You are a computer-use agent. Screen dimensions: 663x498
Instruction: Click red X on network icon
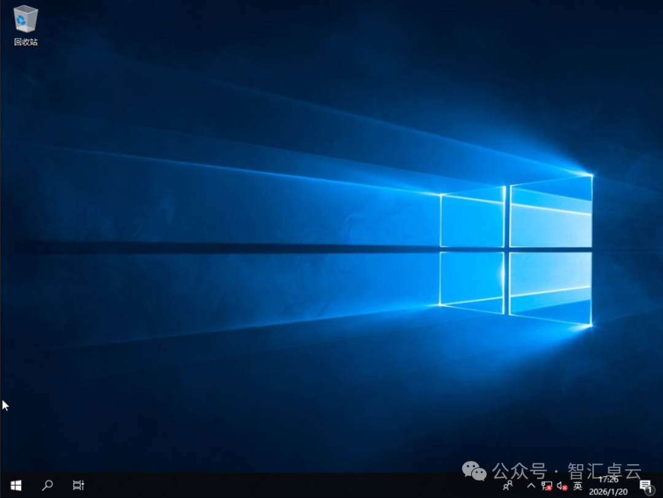coord(549,489)
